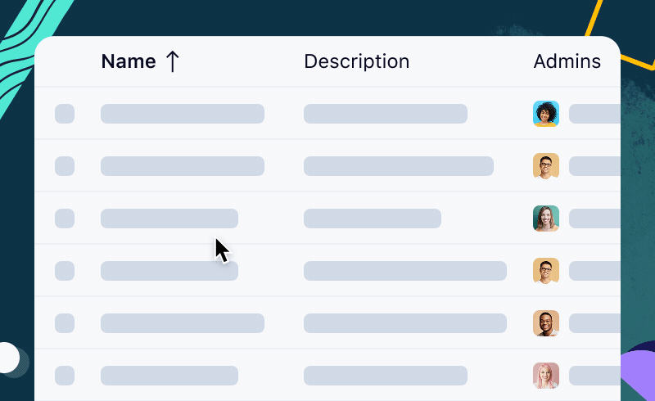The width and height of the screenshot is (655, 401).
Task: Sort by the Name column header
Action: pos(129,61)
